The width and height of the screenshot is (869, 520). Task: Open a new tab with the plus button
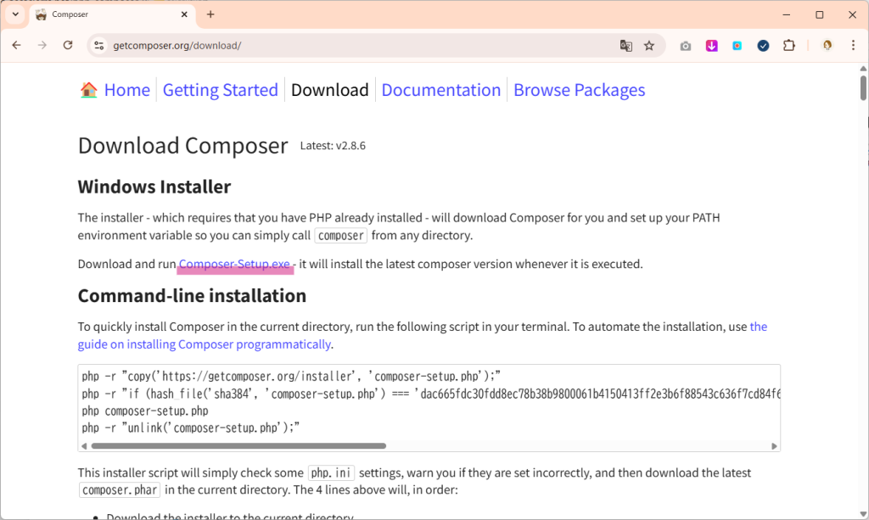(210, 14)
